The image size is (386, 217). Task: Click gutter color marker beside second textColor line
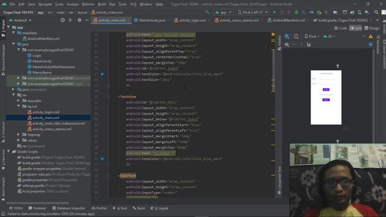pos(102,159)
